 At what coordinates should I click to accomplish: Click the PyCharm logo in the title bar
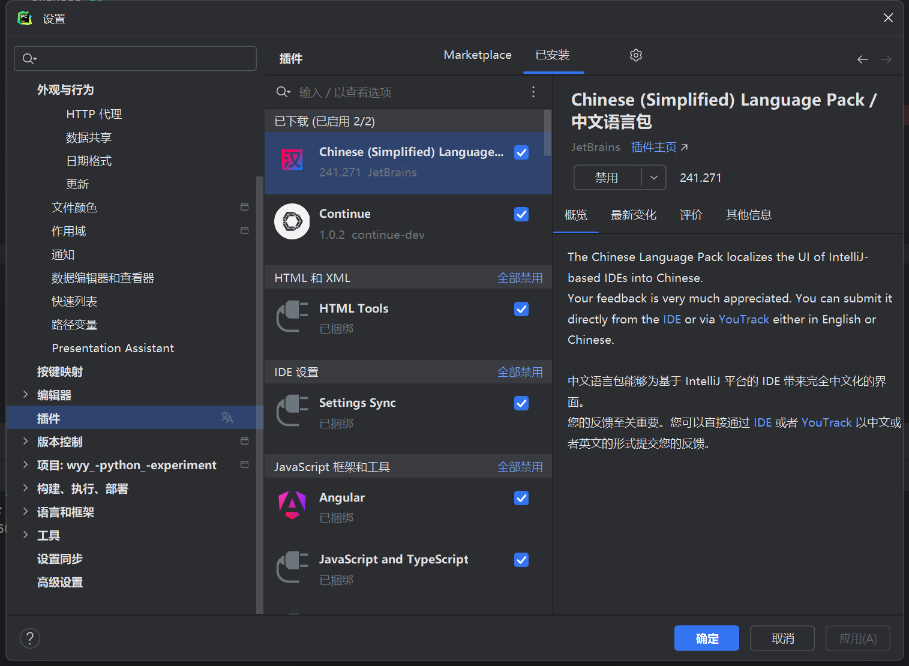point(25,18)
